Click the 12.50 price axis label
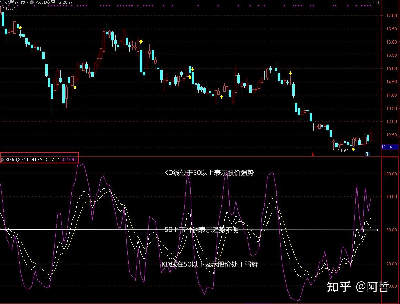Screen dimensions: 400x304 click(391, 135)
